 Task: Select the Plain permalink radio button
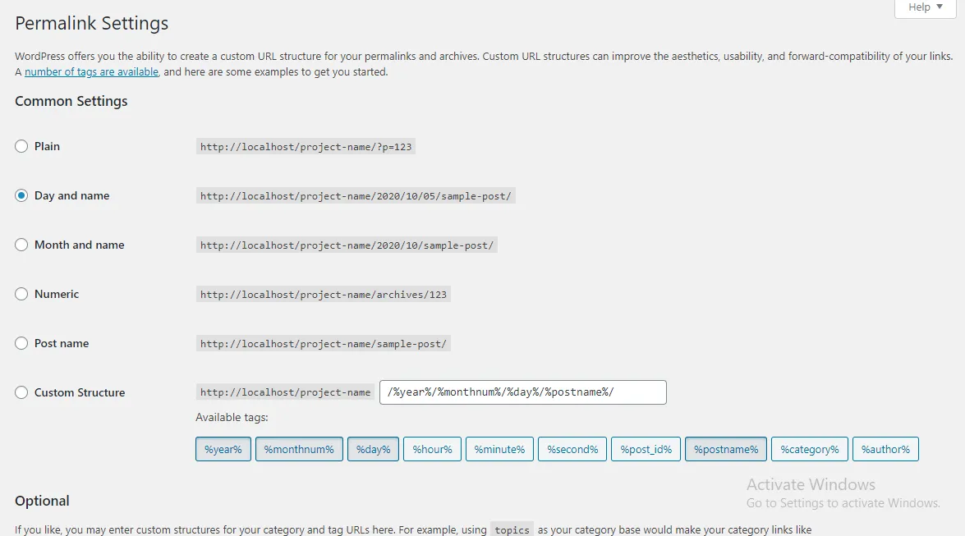[21, 146]
